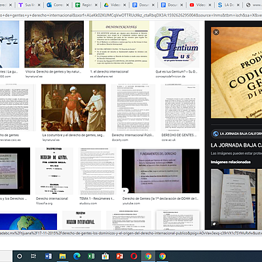Open the yellow 'Denominaciones' slide thumbnail
Viewport: 262px width, 262px height.
point(119,44)
